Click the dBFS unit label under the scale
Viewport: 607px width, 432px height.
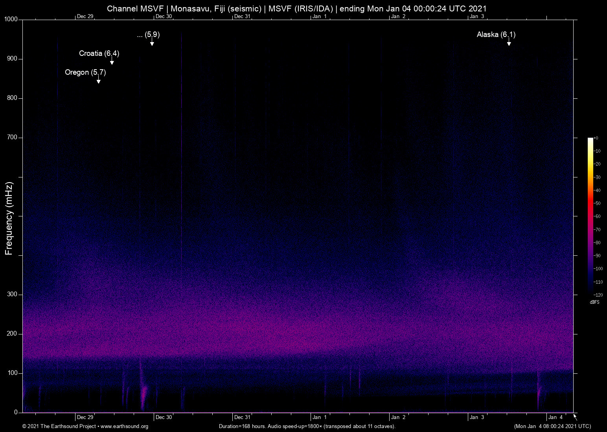tap(594, 302)
